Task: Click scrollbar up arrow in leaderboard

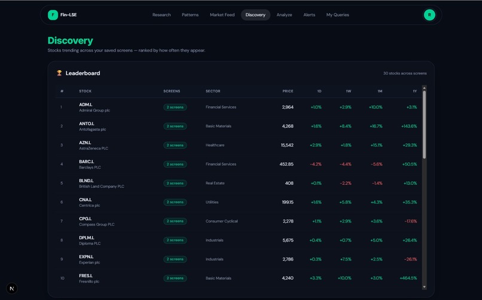Action: click(x=424, y=88)
